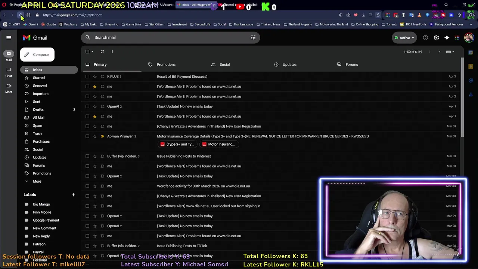Screen dimensions: 478x269
Task: Star the K PLUS email
Action: tap(94, 77)
